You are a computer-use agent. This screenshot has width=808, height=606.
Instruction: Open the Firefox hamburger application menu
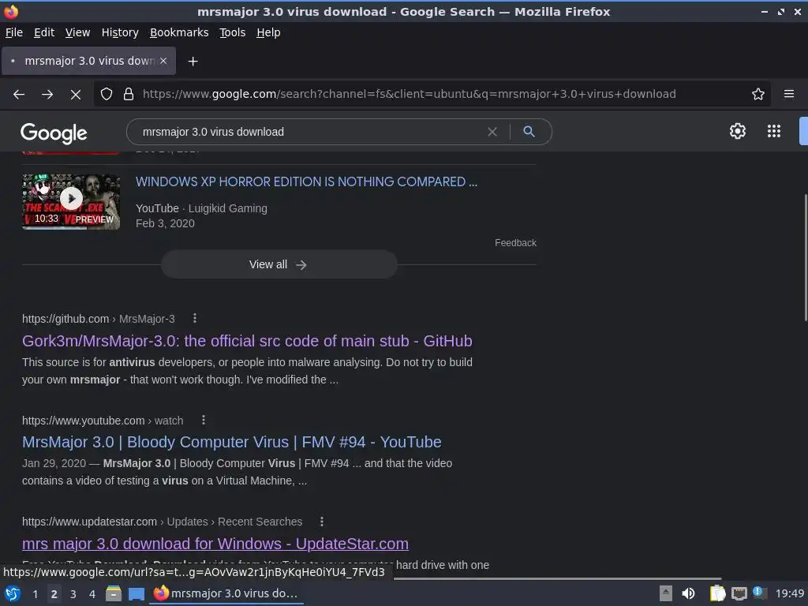point(789,94)
